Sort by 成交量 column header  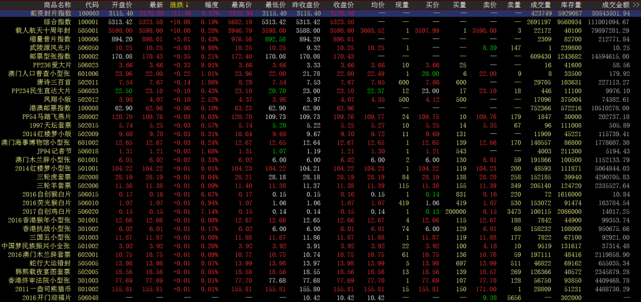click(541, 5)
